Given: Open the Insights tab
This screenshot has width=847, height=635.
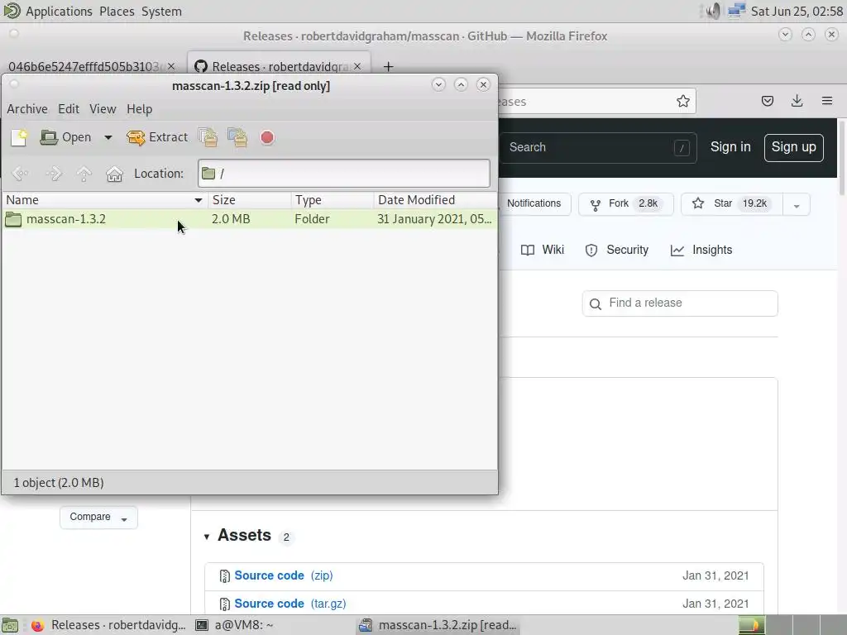Looking at the screenshot, I should click(x=701, y=250).
